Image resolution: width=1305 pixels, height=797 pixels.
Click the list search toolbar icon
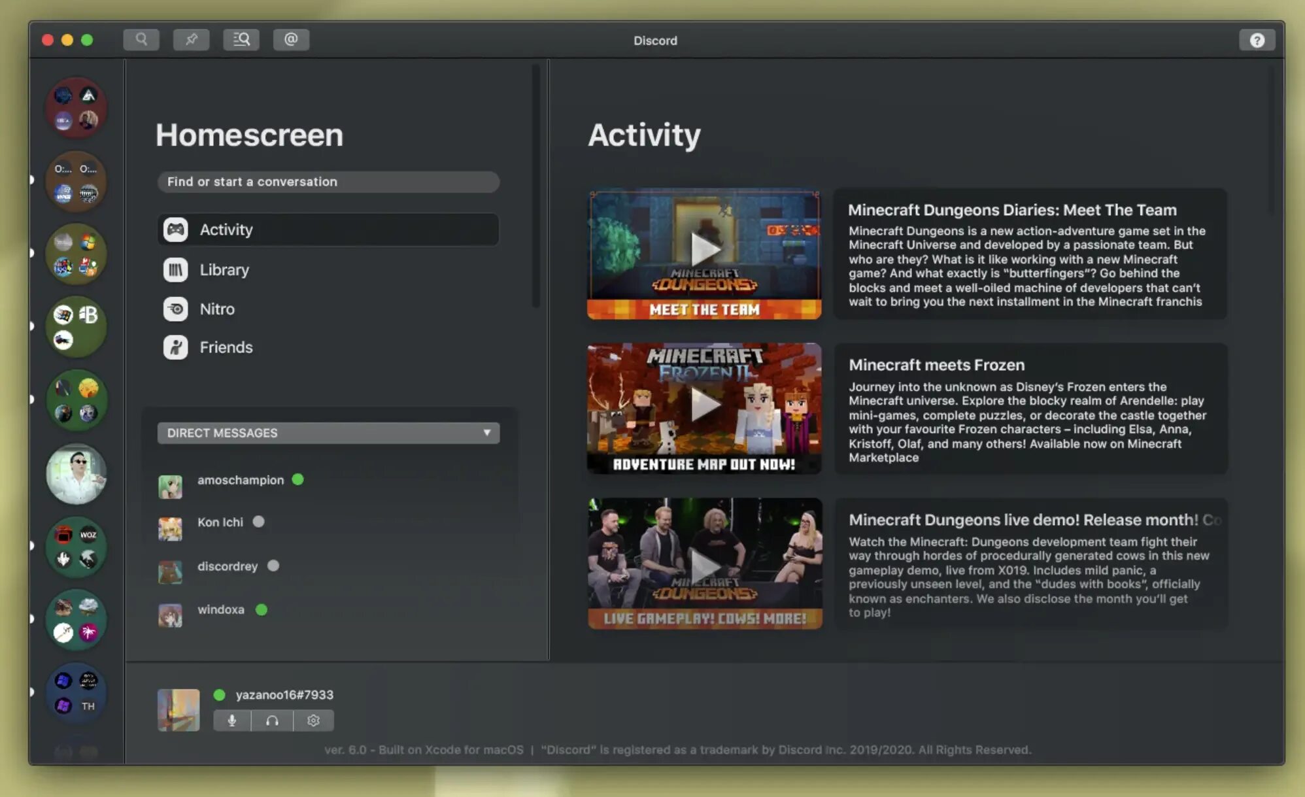[241, 39]
